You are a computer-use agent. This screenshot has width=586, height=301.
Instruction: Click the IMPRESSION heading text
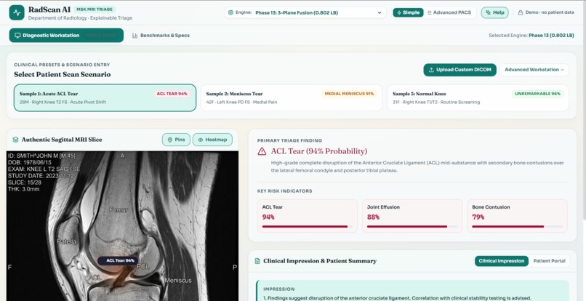pos(278,289)
